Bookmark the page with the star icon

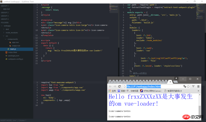[188, 87]
